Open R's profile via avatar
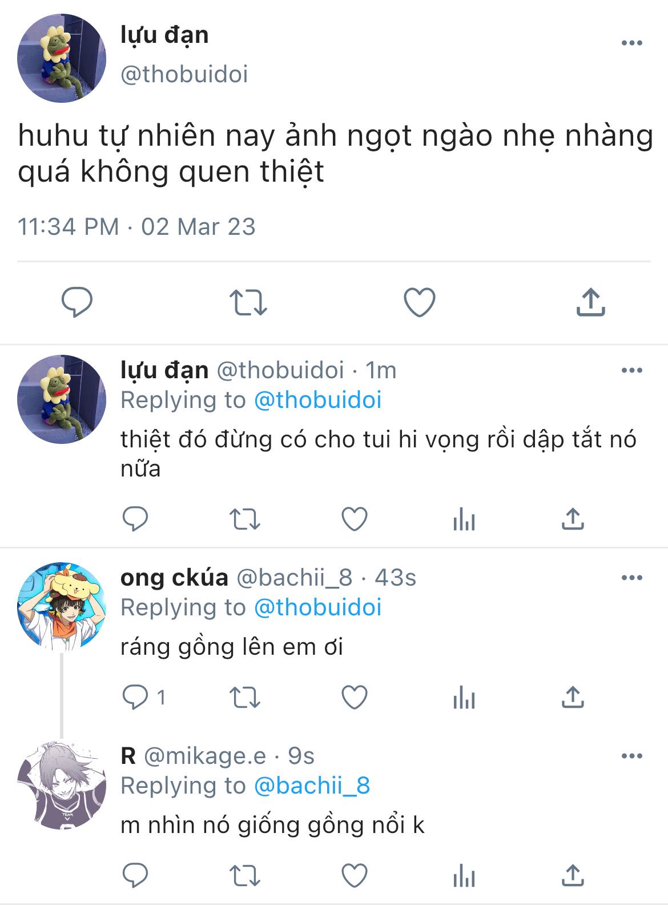The height and width of the screenshot is (905, 668). click(x=62, y=784)
